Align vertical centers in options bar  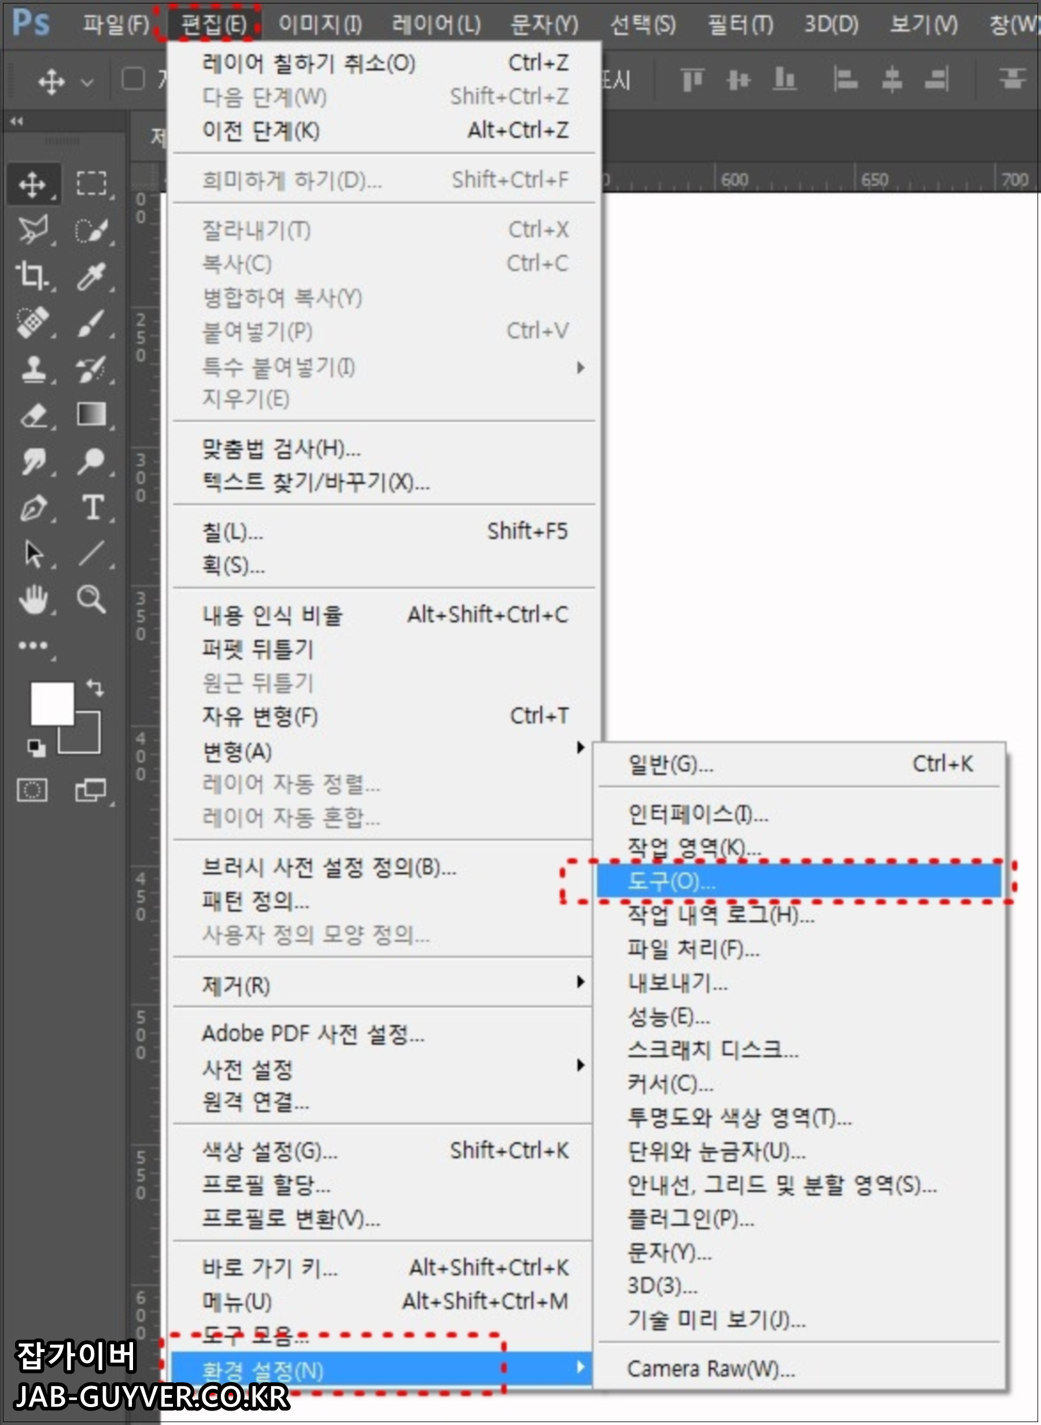coord(738,80)
